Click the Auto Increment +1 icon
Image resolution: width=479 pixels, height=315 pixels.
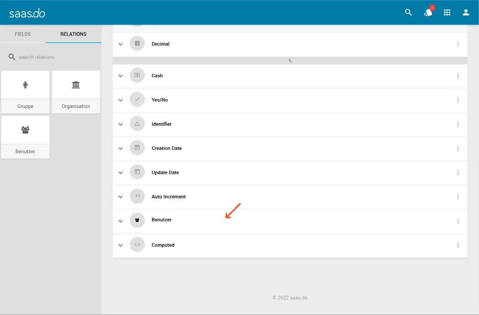(x=137, y=196)
